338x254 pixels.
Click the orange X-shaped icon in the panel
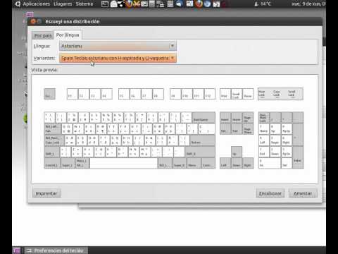coord(137,4)
